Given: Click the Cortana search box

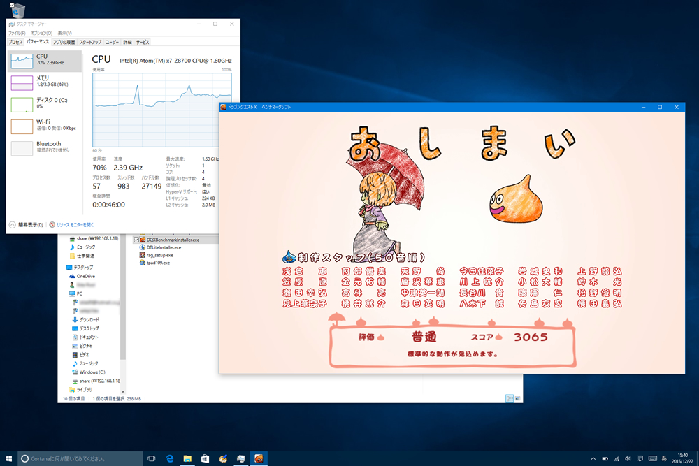Looking at the screenshot, I should [80, 458].
